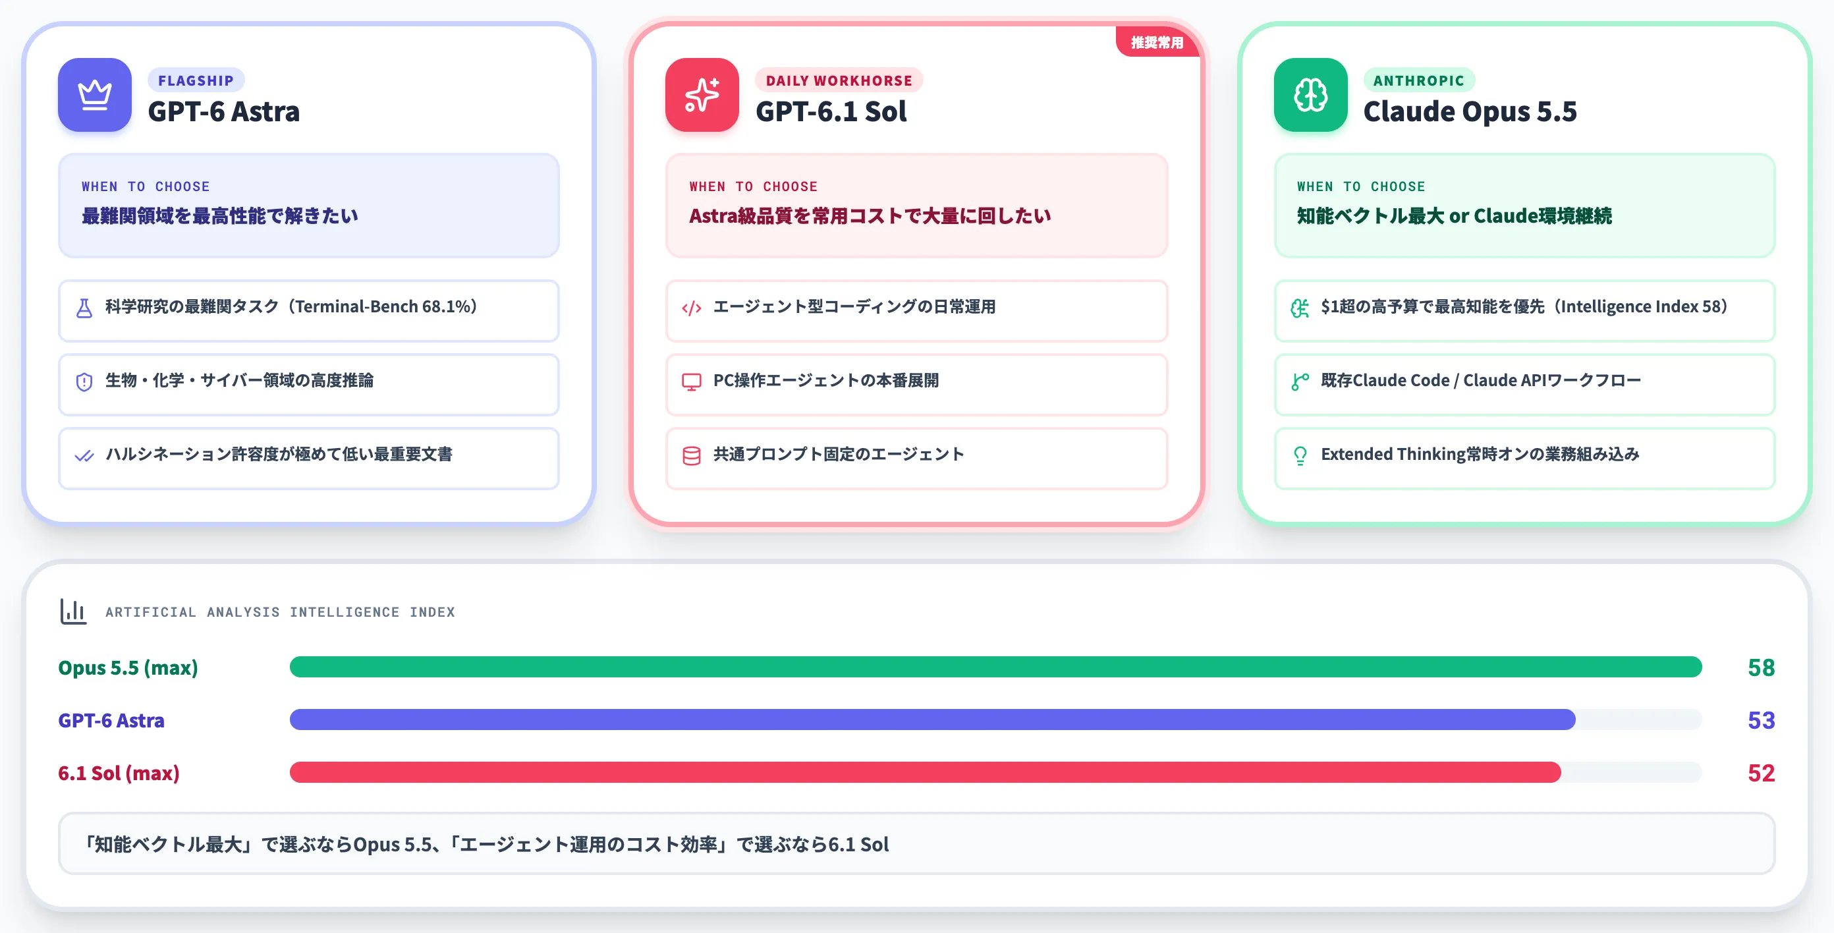Click the score value 58

(1762, 667)
